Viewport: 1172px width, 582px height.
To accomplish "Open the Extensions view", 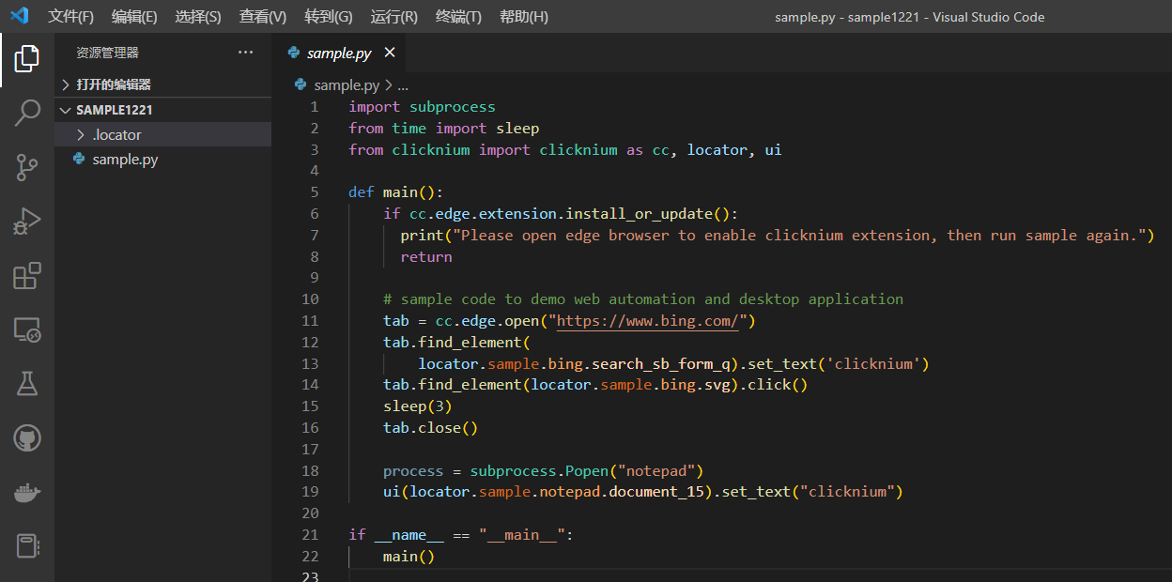I will pyautogui.click(x=26, y=276).
